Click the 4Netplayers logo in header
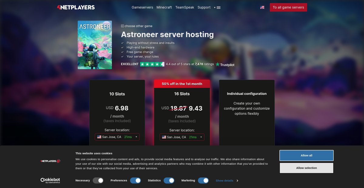 pyautogui.click(x=76, y=7)
